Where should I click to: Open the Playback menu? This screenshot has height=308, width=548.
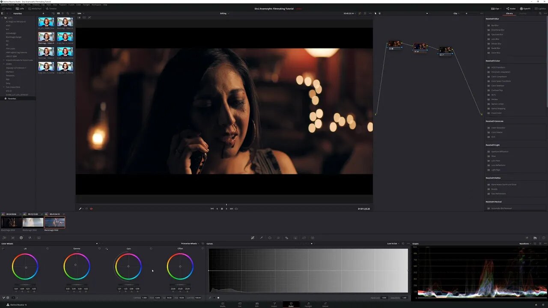tap(63, 5)
